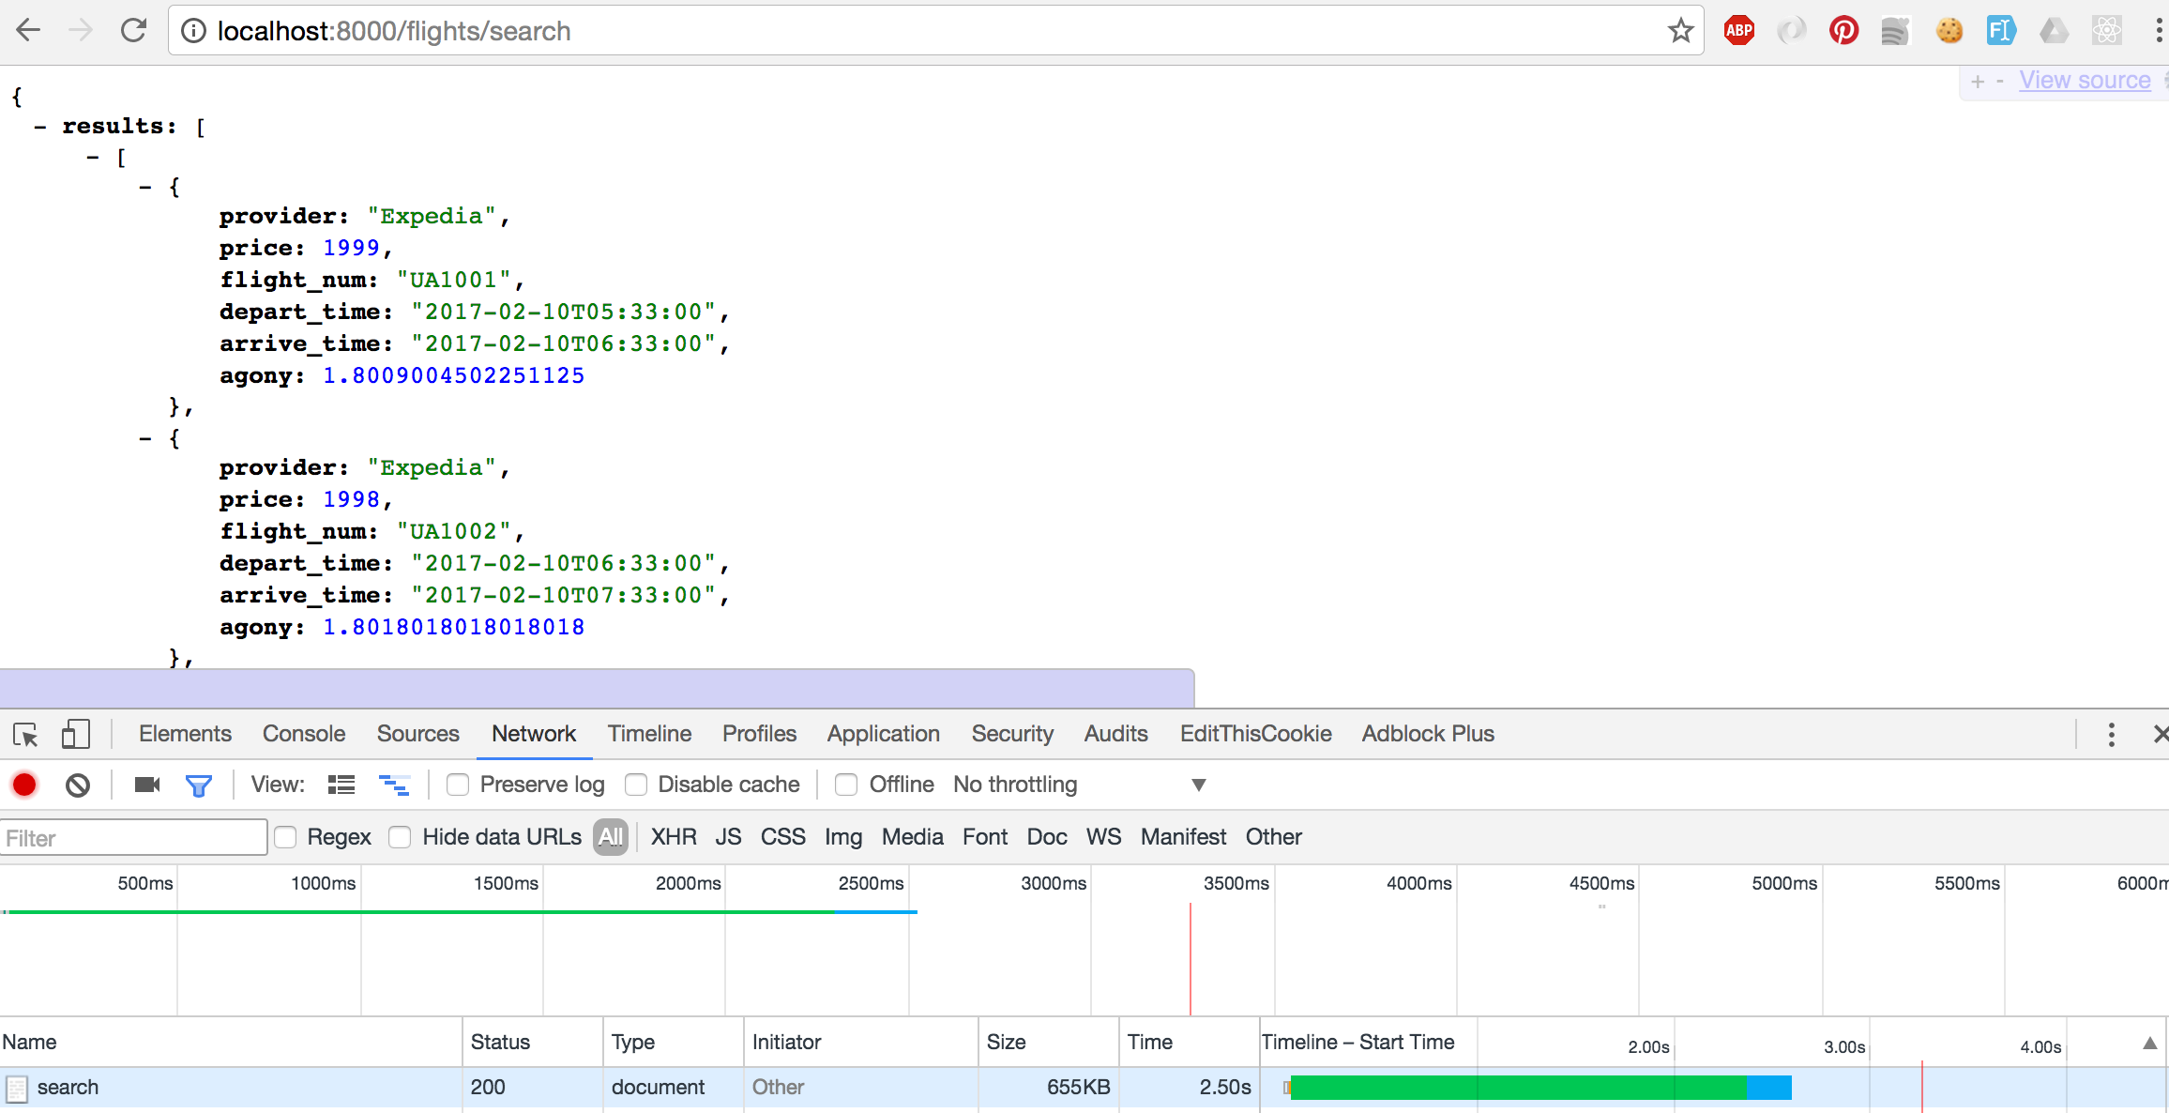Bookmark this page with the star
The image size is (2169, 1113).
click(x=1679, y=31)
